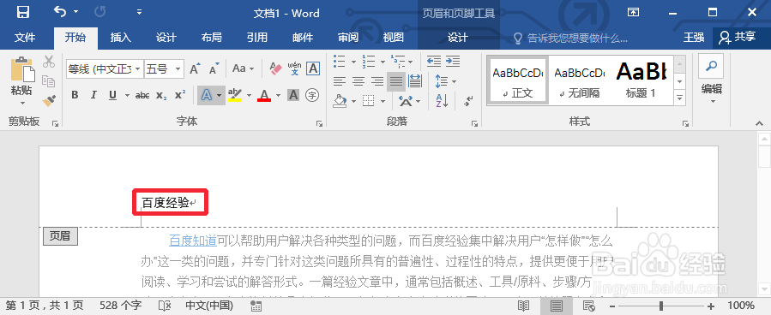Expand the styles gallery more arrow
This screenshot has width=771, height=315.
click(x=679, y=98)
